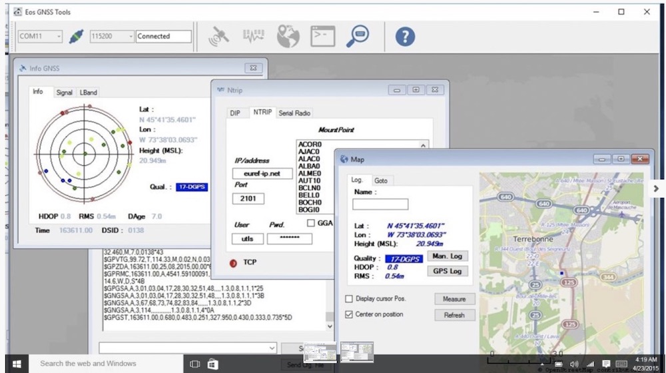The height and width of the screenshot is (373, 666).
Task: Click the GPS Log button
Action: click(448, 271)
